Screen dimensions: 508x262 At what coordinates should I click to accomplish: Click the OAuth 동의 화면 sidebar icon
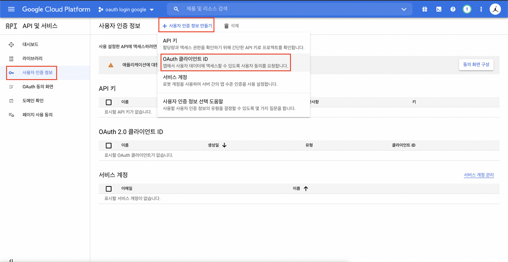11,87
